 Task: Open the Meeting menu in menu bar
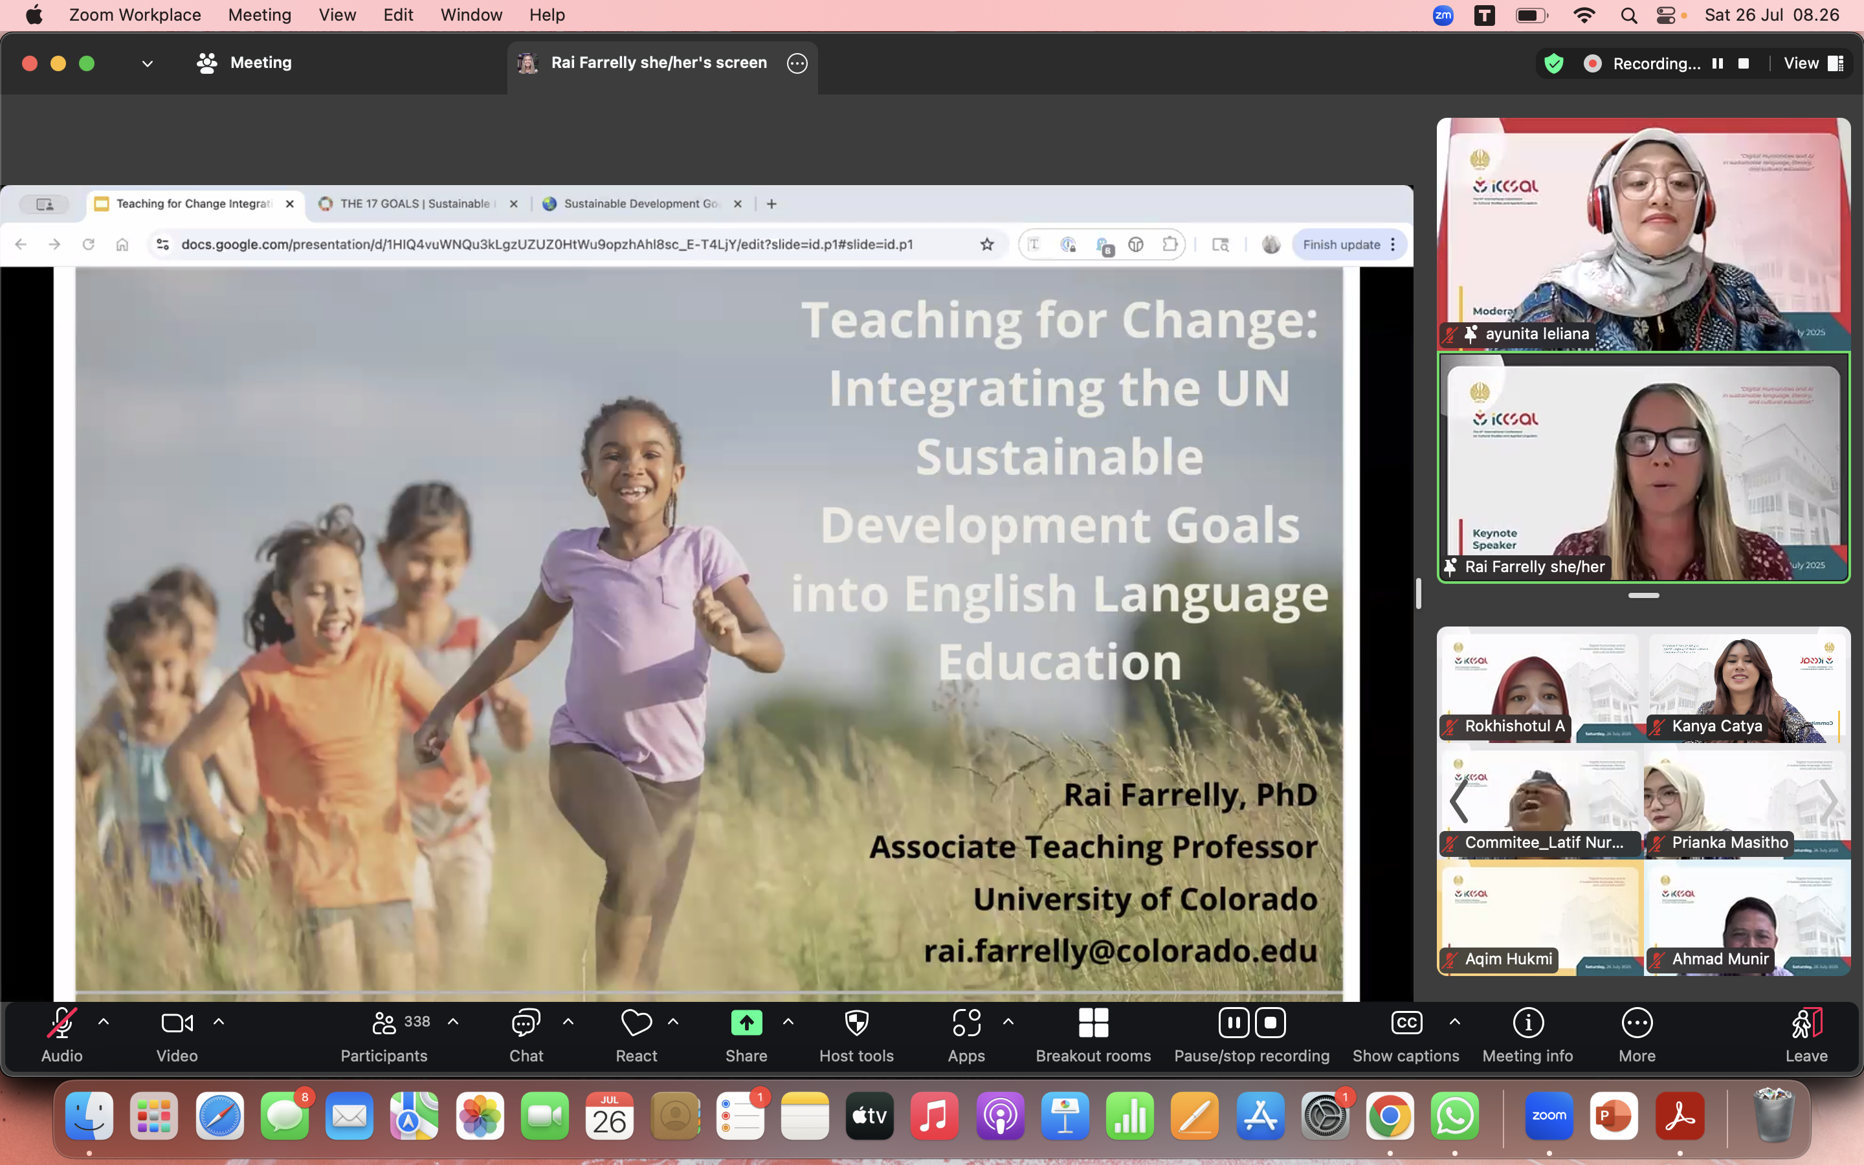260,15
